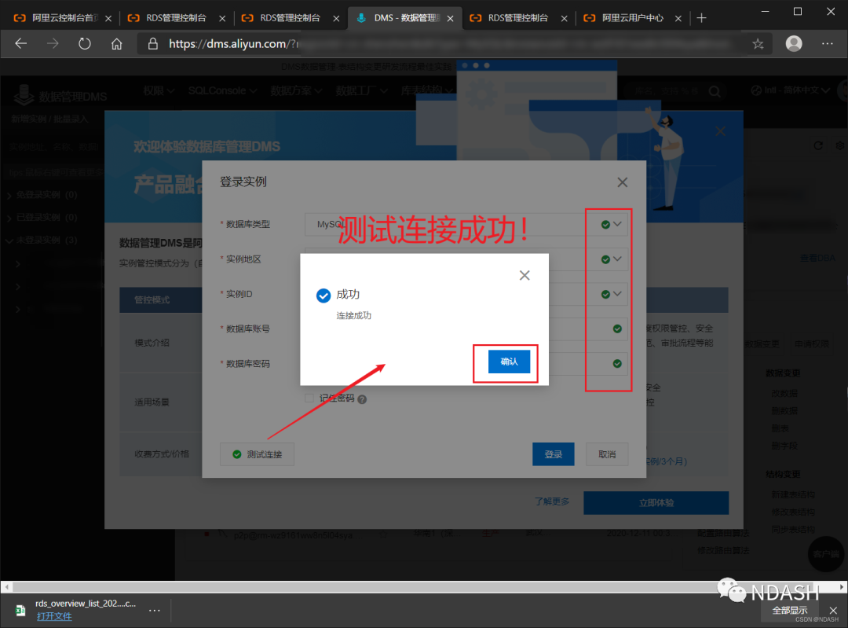Click the search magnifier icon in top bar
848x628 pixels.
715,91
